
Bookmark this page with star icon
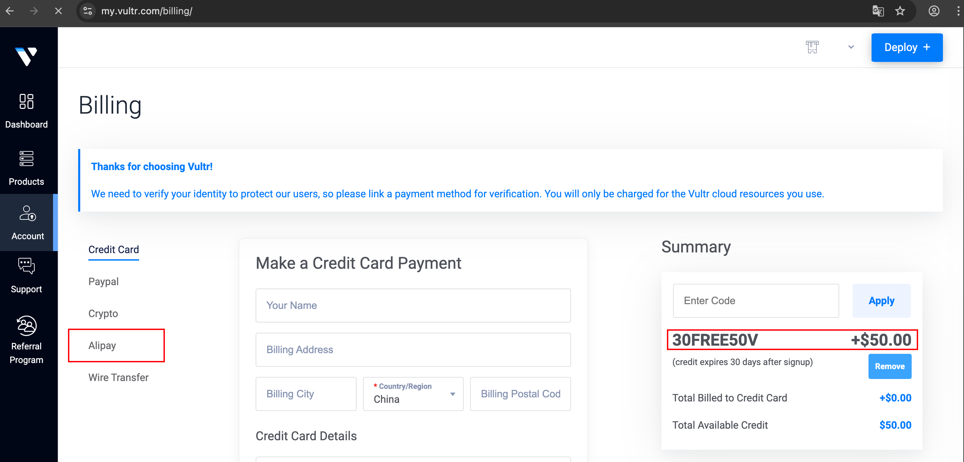(x=900, y=11)
